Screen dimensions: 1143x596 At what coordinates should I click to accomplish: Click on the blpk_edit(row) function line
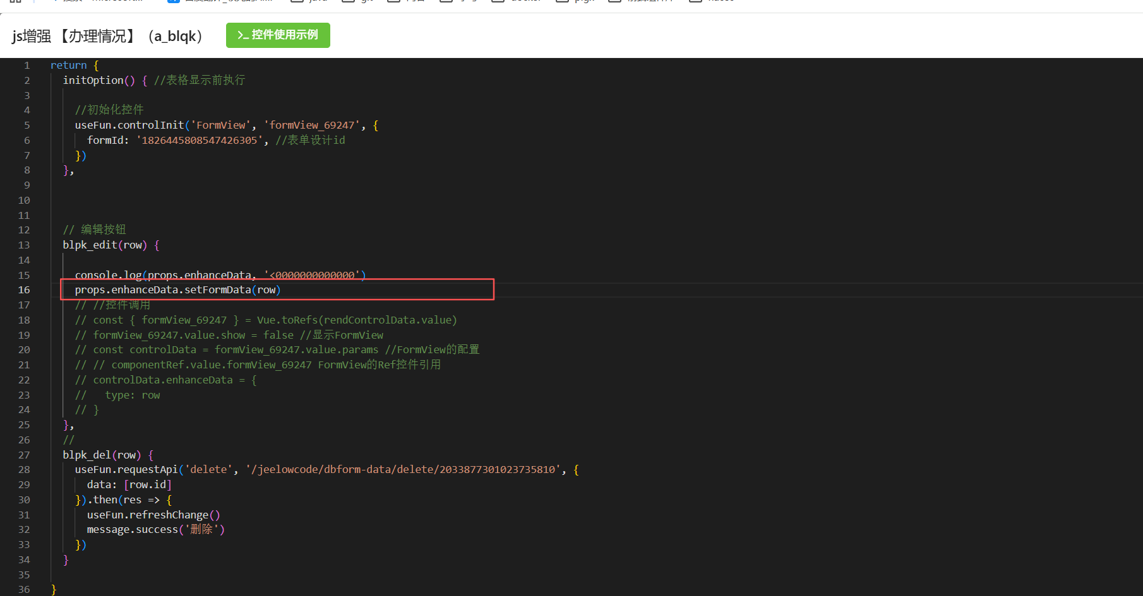tap(105, 245)
